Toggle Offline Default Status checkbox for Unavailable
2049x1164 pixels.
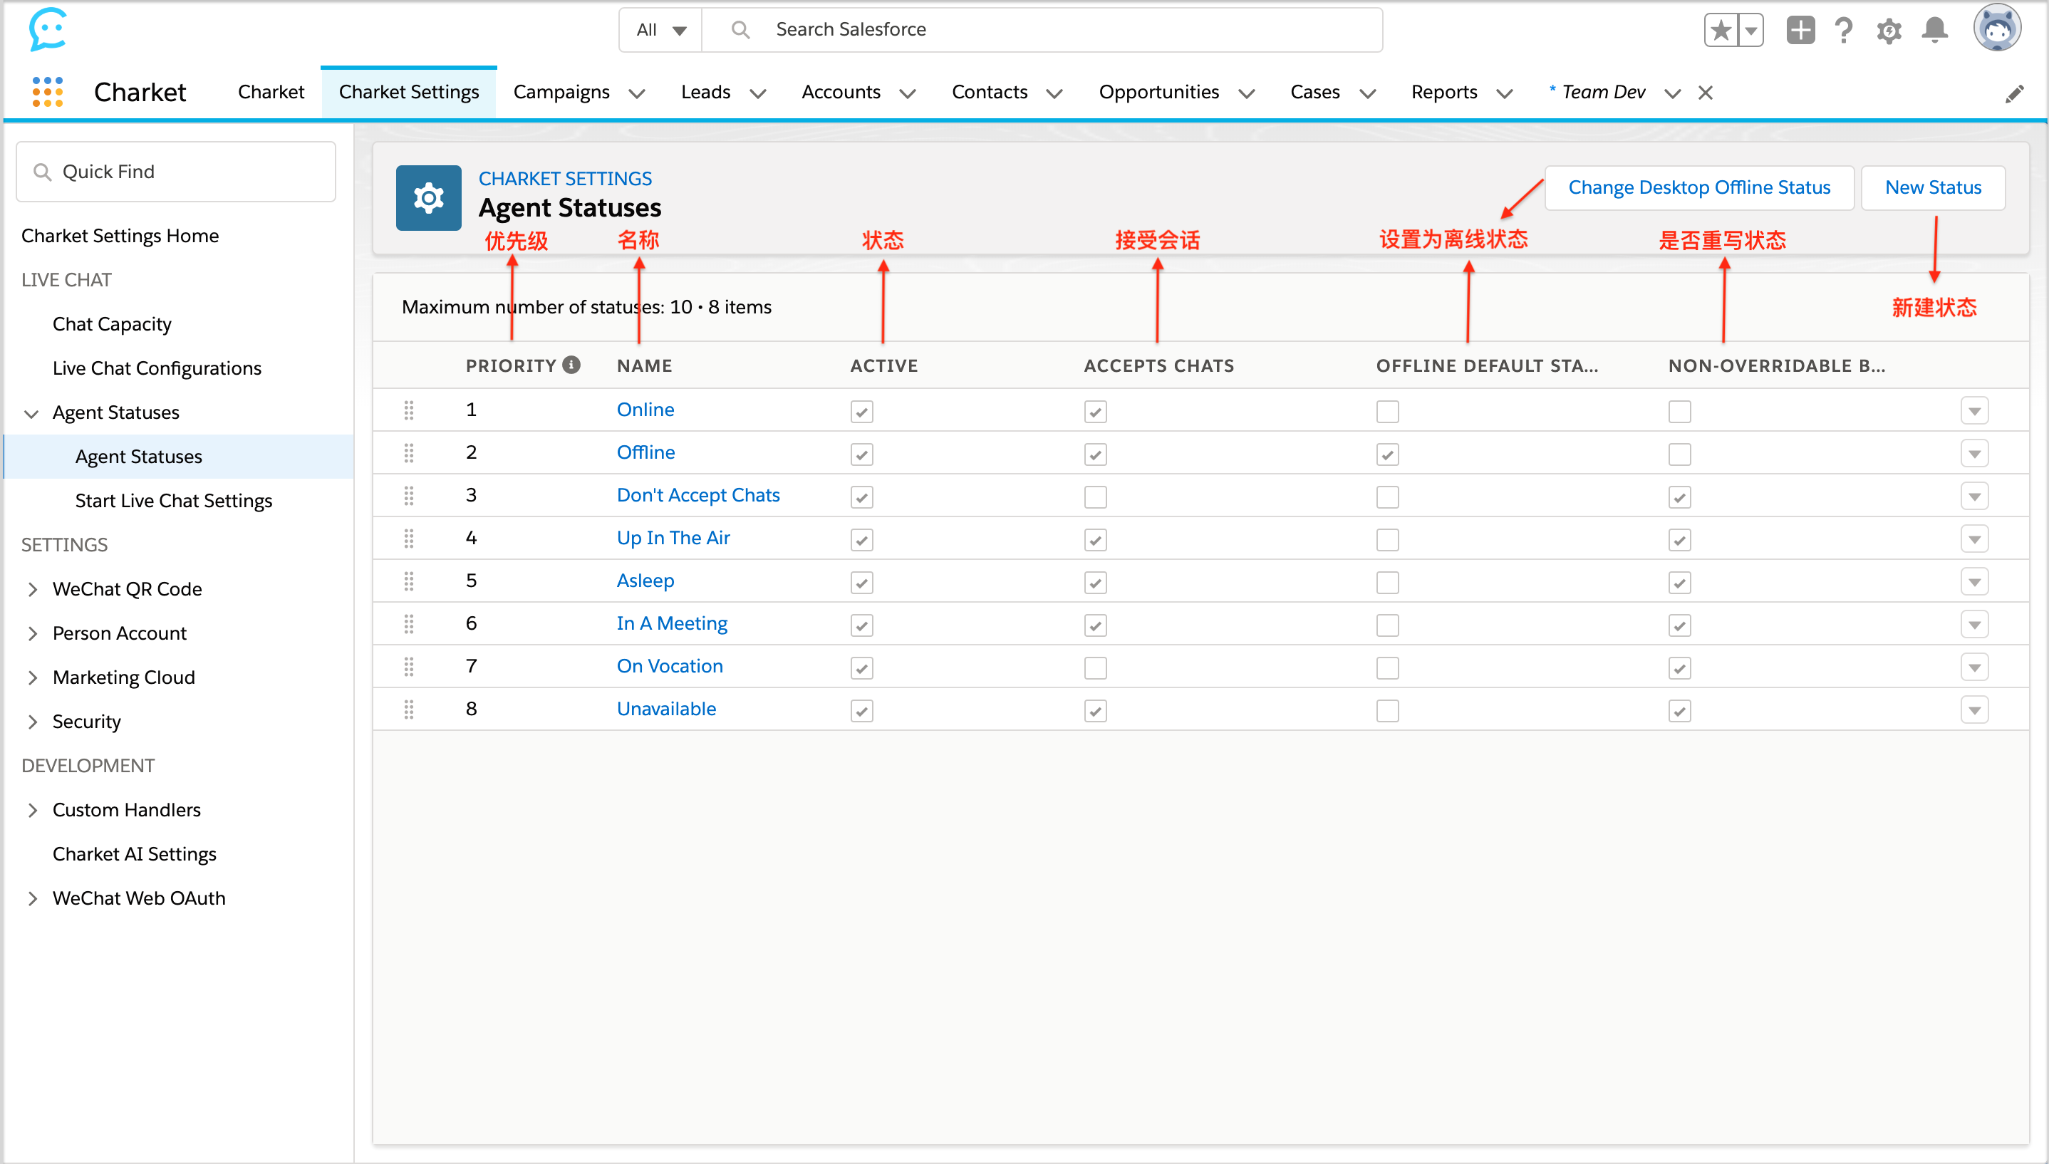(x=1387, y=711)
